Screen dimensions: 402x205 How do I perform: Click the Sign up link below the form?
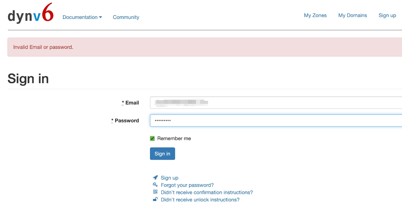coord(170,178)
